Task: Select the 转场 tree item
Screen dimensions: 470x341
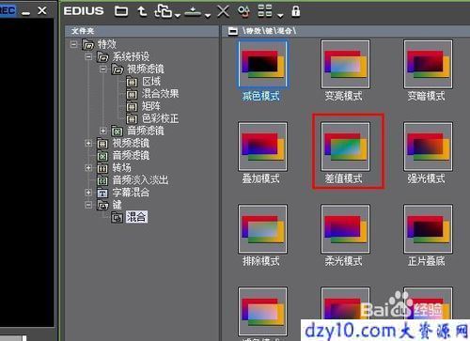Action: click(121, 168)
